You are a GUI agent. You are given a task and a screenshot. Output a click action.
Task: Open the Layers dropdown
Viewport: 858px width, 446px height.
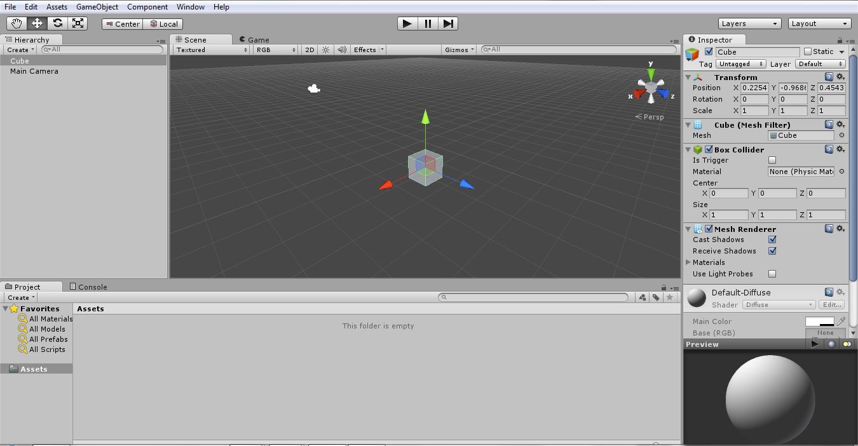749,24
